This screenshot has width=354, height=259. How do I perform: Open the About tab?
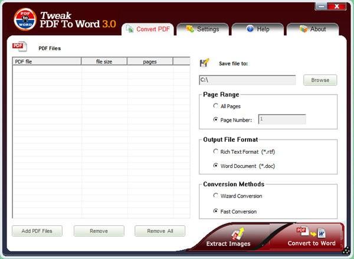tap(312, 29)
